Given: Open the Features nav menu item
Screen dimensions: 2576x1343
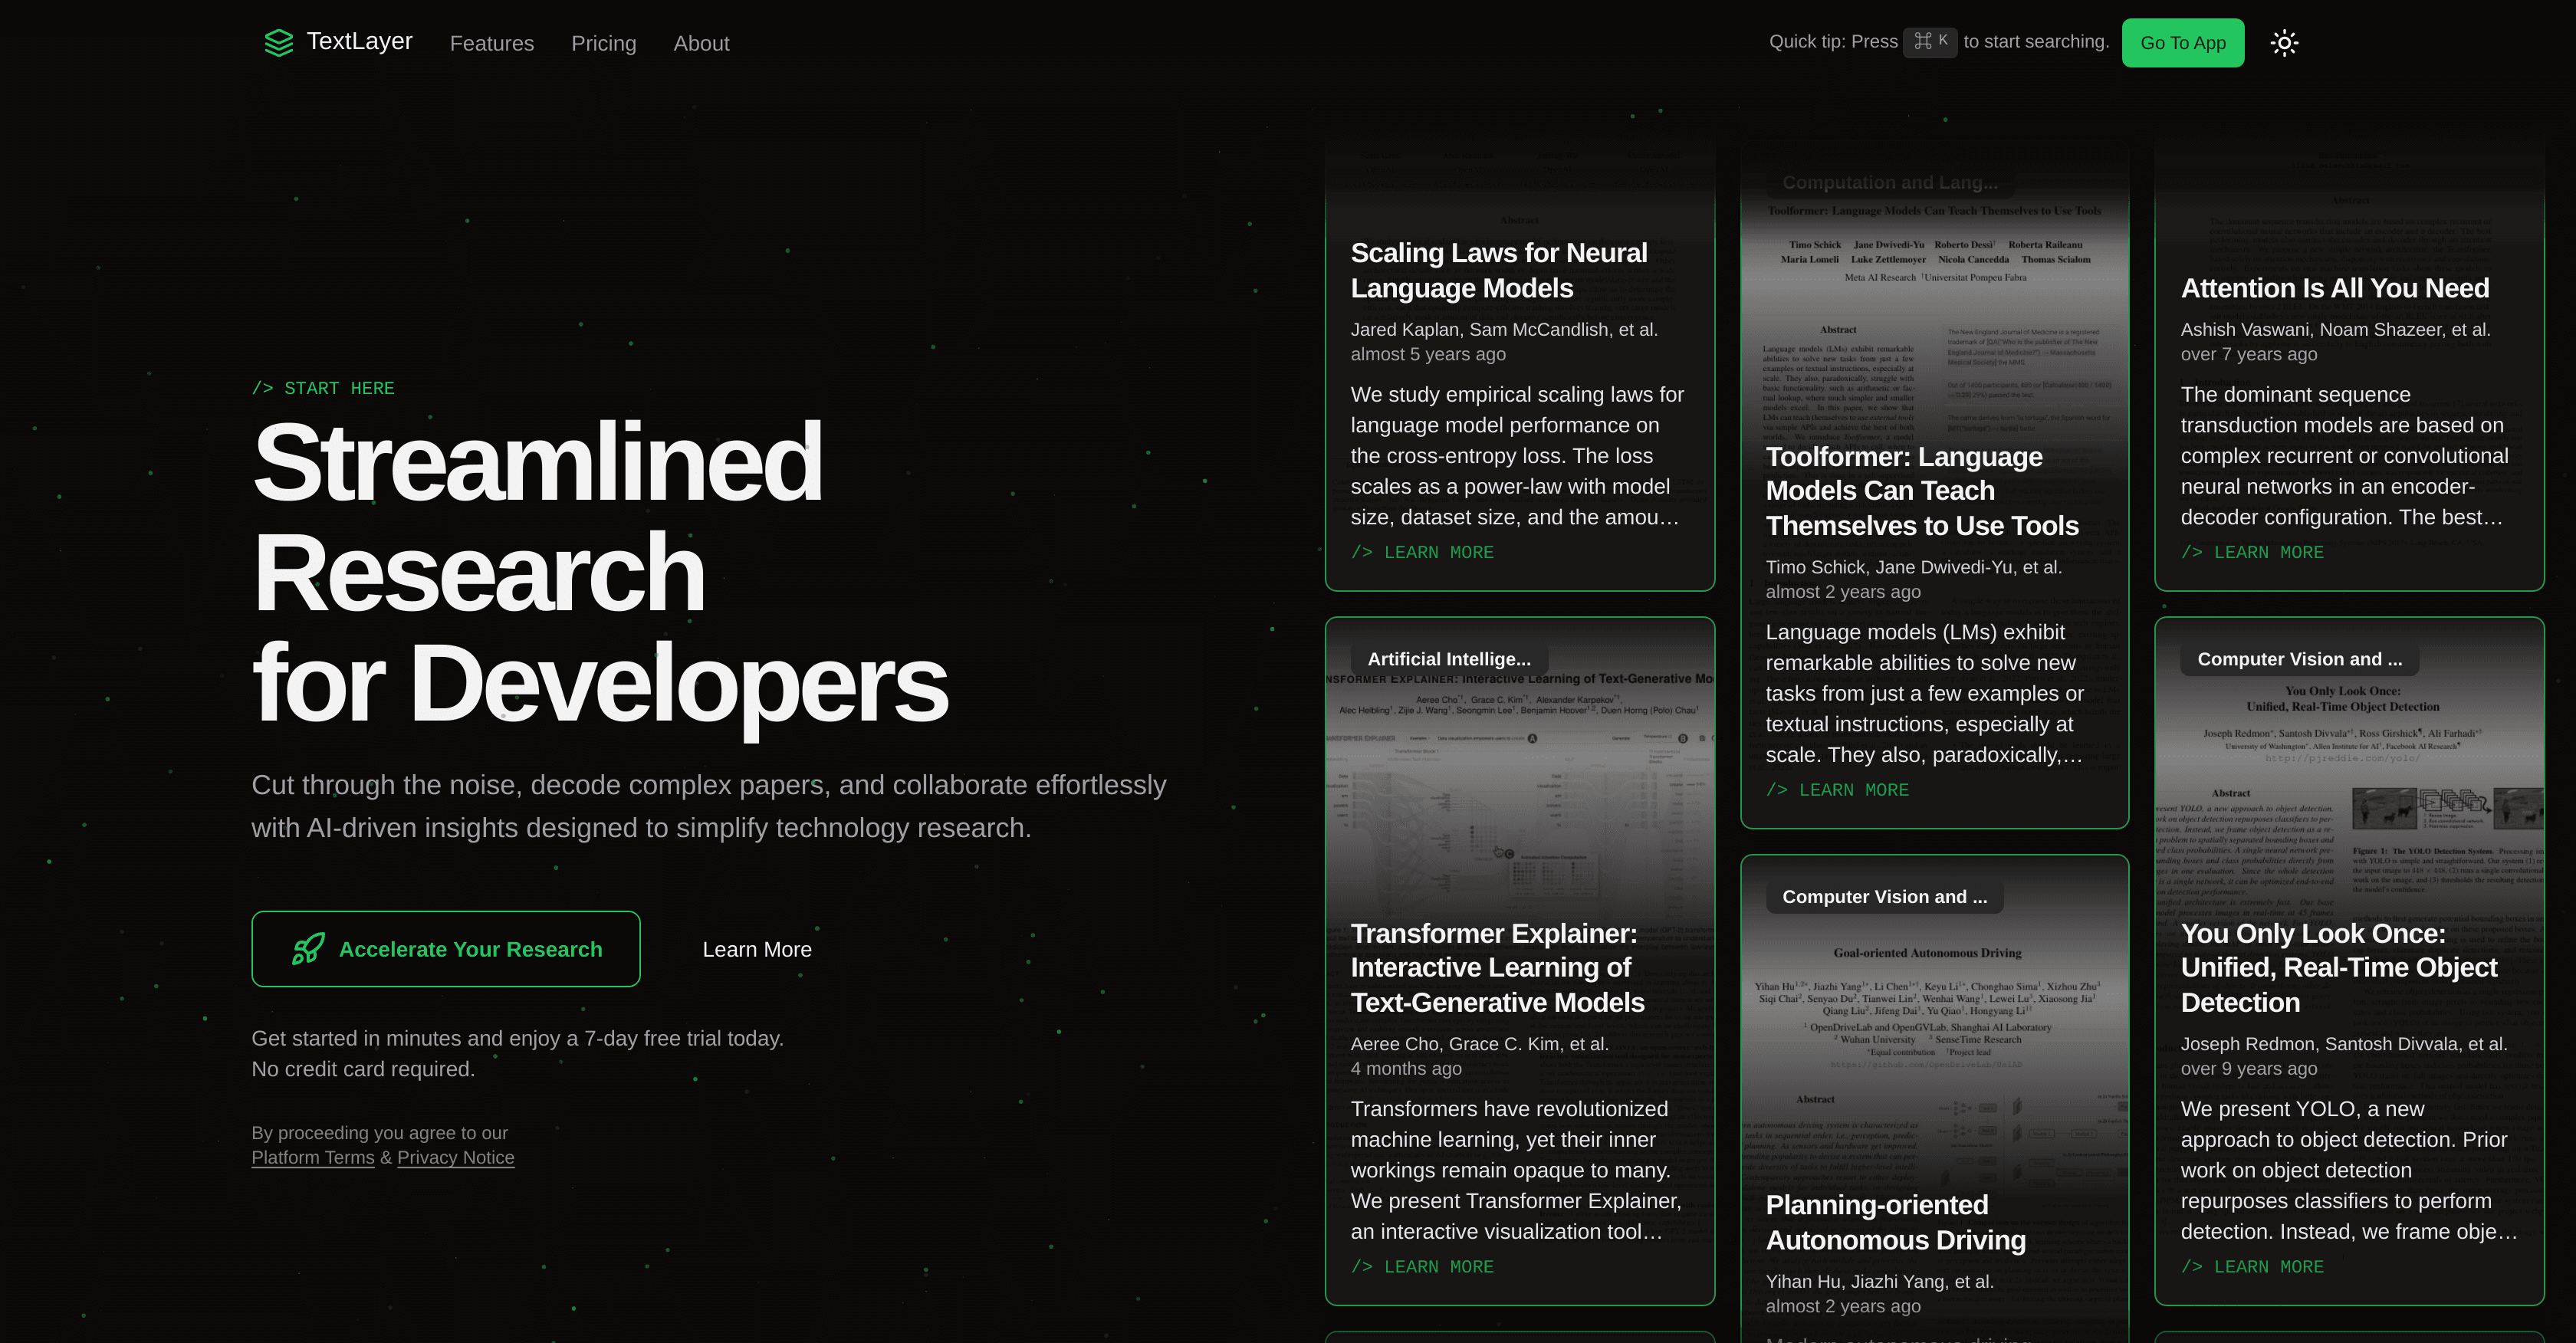Looking at the screenshot, I should click(491, 43).
